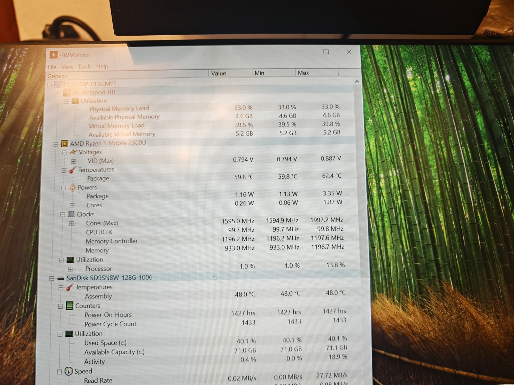Collapse the Clocks group
Screen dimensions: 514x385
(x=63, y=215)
